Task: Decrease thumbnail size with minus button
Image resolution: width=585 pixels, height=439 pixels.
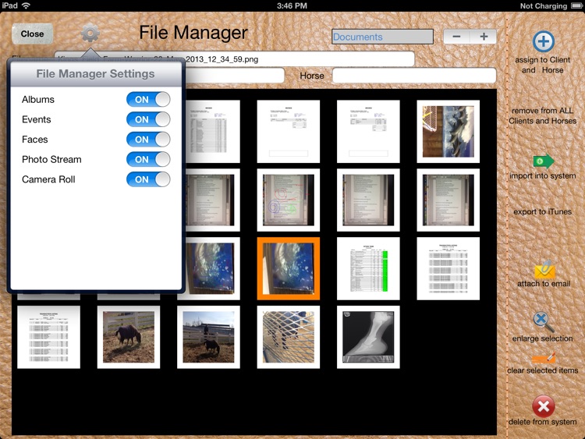Action: tap(456, 37)
